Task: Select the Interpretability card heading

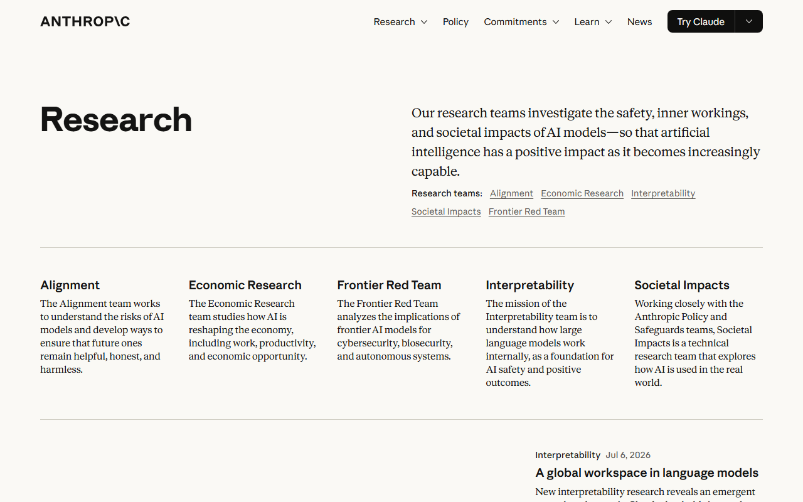Action: (530, 285)
